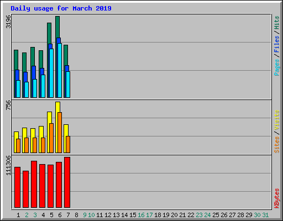Image resolution: width=283 pixels, height=221 pixels.
Task: Click day 22 on the date axis
Action: (x=191, y=215)
